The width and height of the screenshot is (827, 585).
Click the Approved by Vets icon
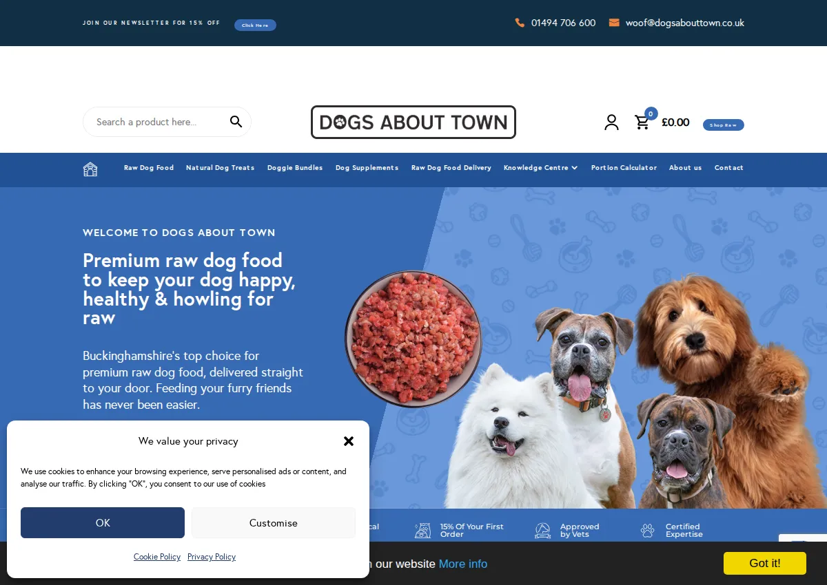[543, 531]
